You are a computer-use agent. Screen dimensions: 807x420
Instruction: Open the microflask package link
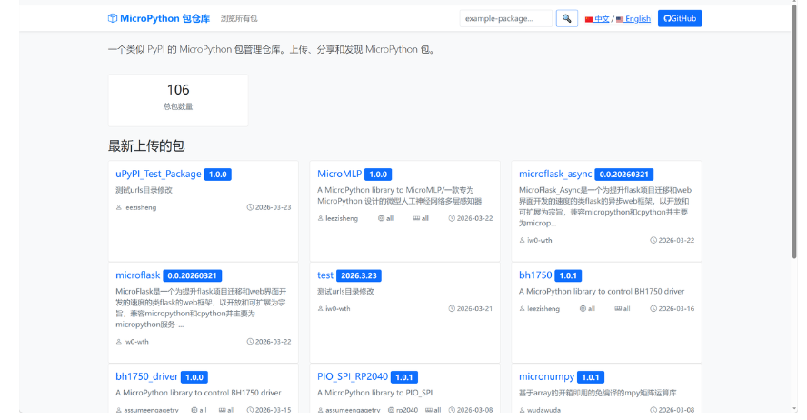pyautogui.click(x=137, y=275)
